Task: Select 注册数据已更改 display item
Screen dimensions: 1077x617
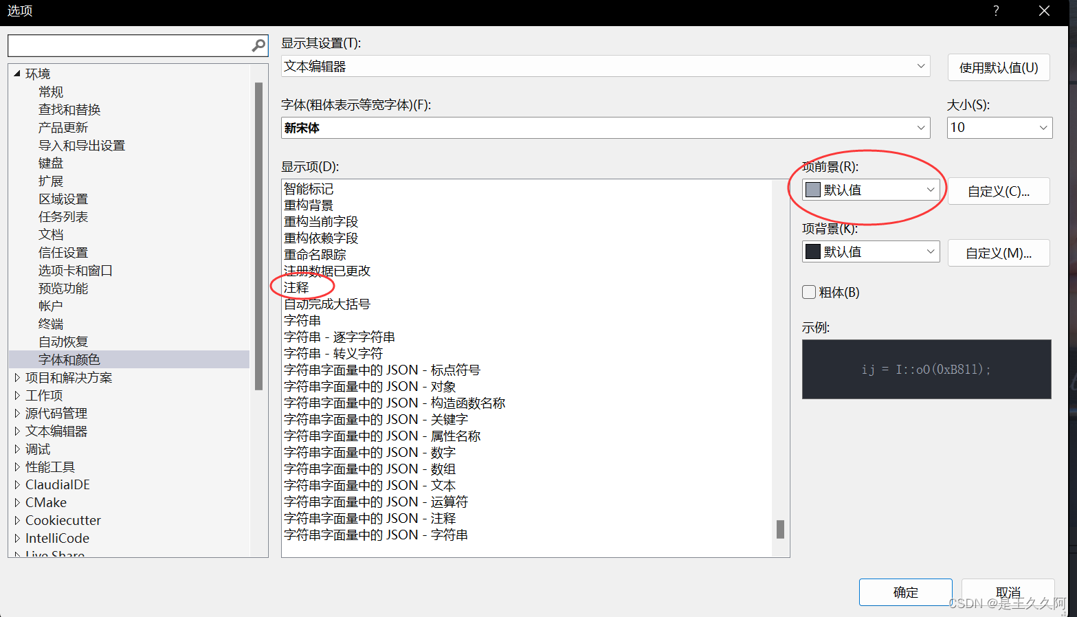Action: point(327,271)
